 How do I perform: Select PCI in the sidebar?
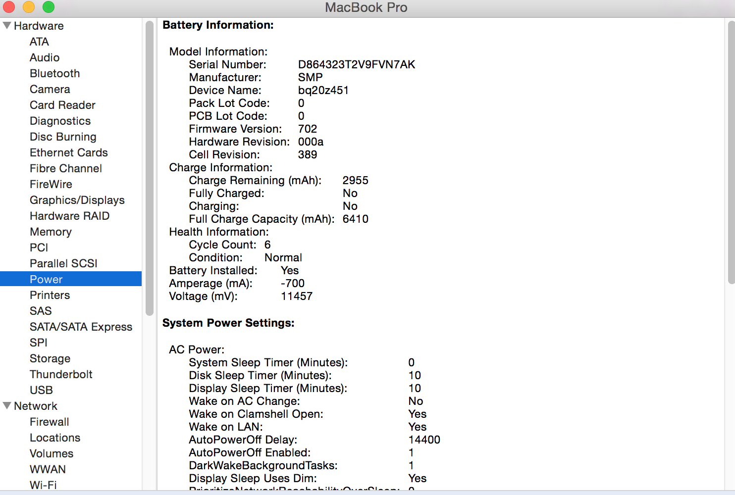tap(39, 247)
